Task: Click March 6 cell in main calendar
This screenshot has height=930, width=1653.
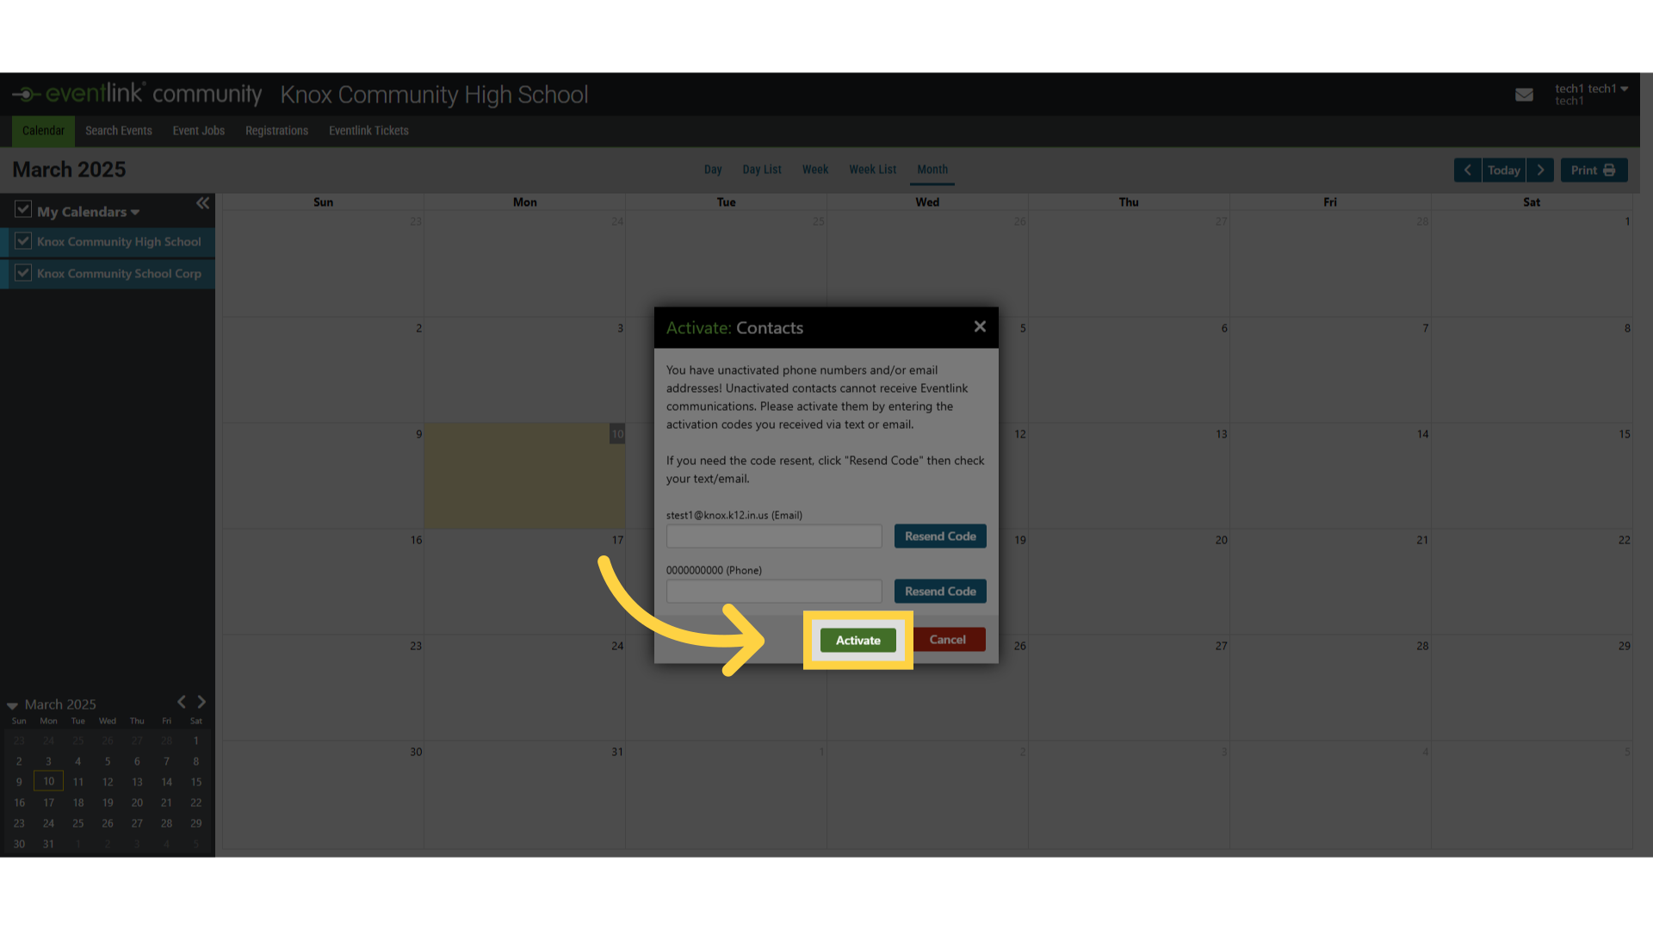Action: tap(1129, 369)
